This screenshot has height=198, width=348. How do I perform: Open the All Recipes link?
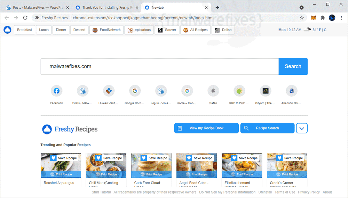pos(195,30)
